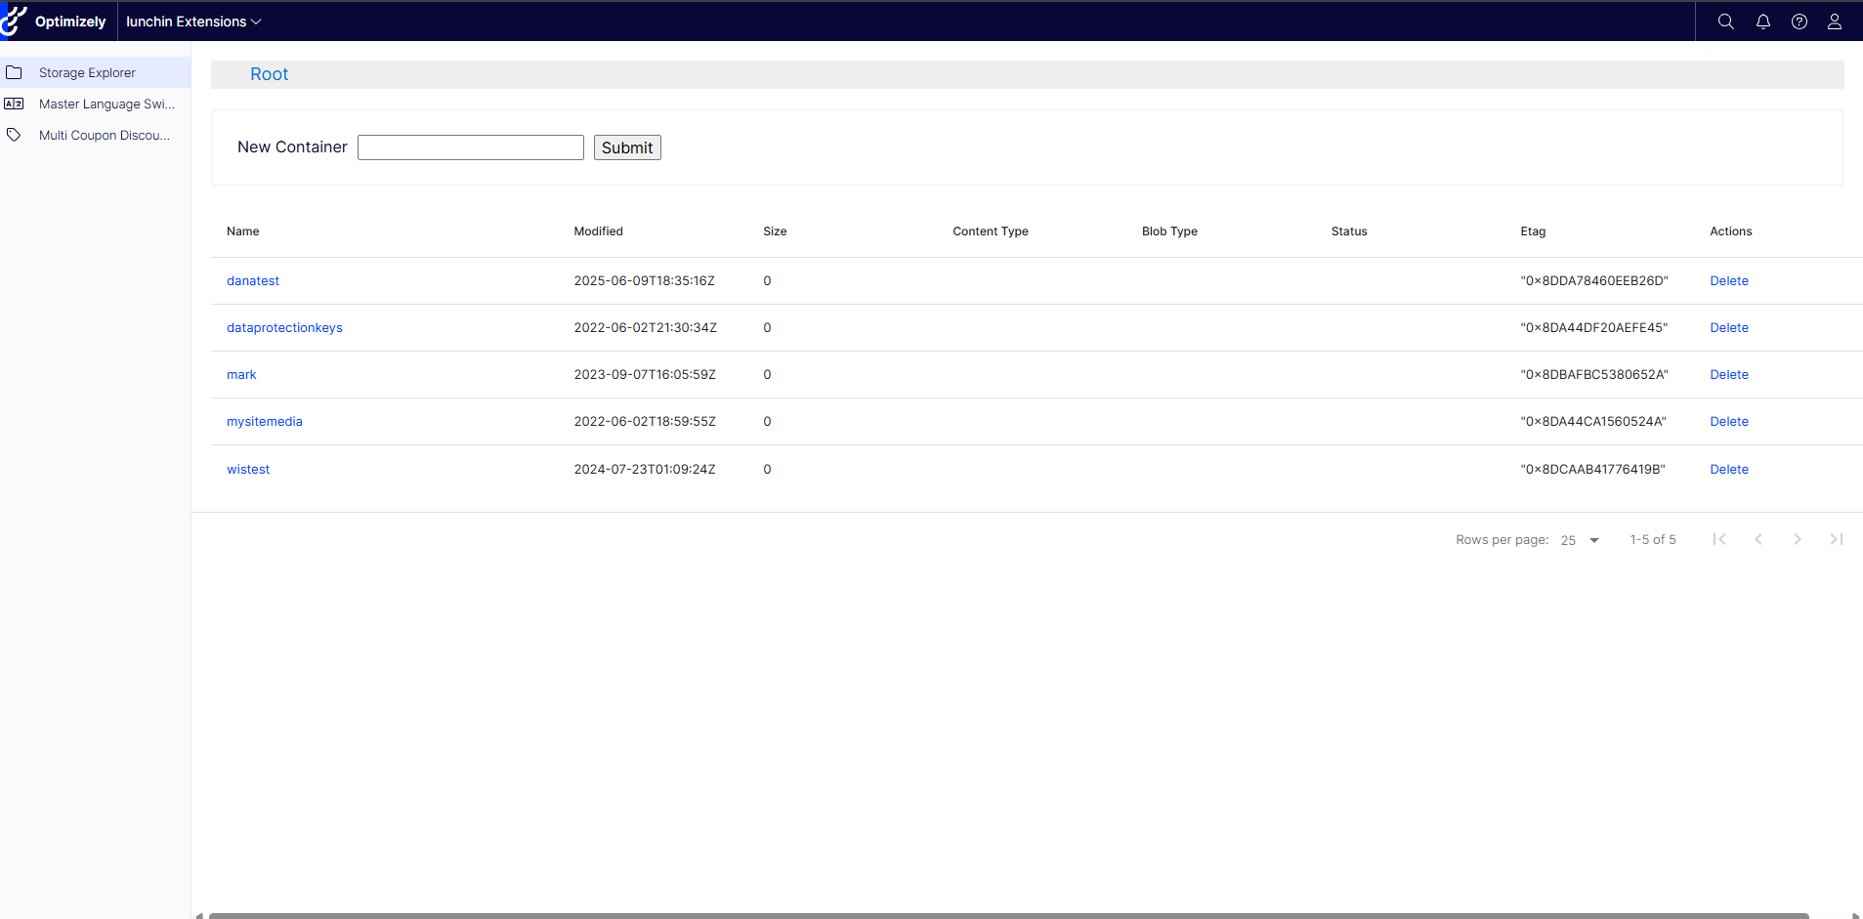Open the search tool

(x=1725, y=21)
